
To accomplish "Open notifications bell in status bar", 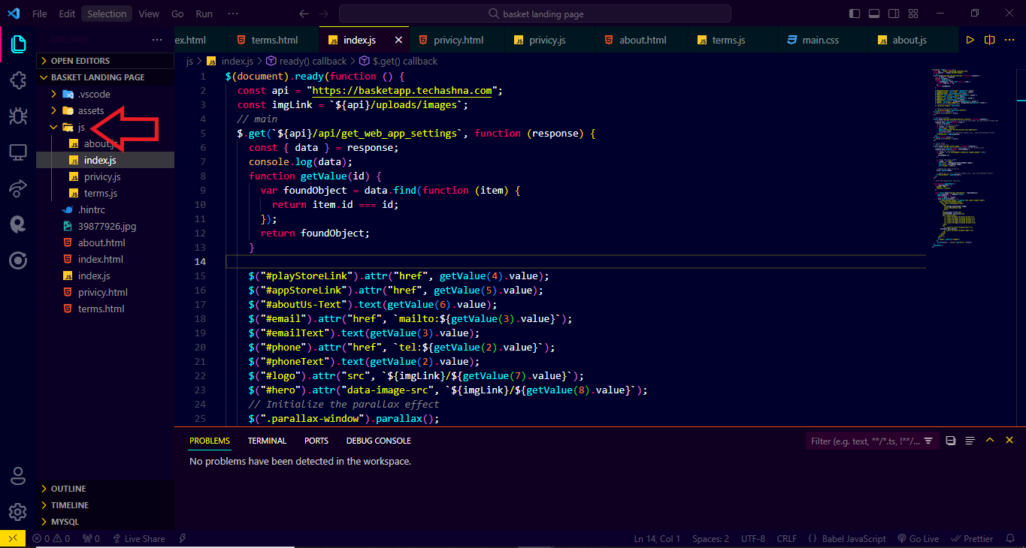I will pos(1011,538).
